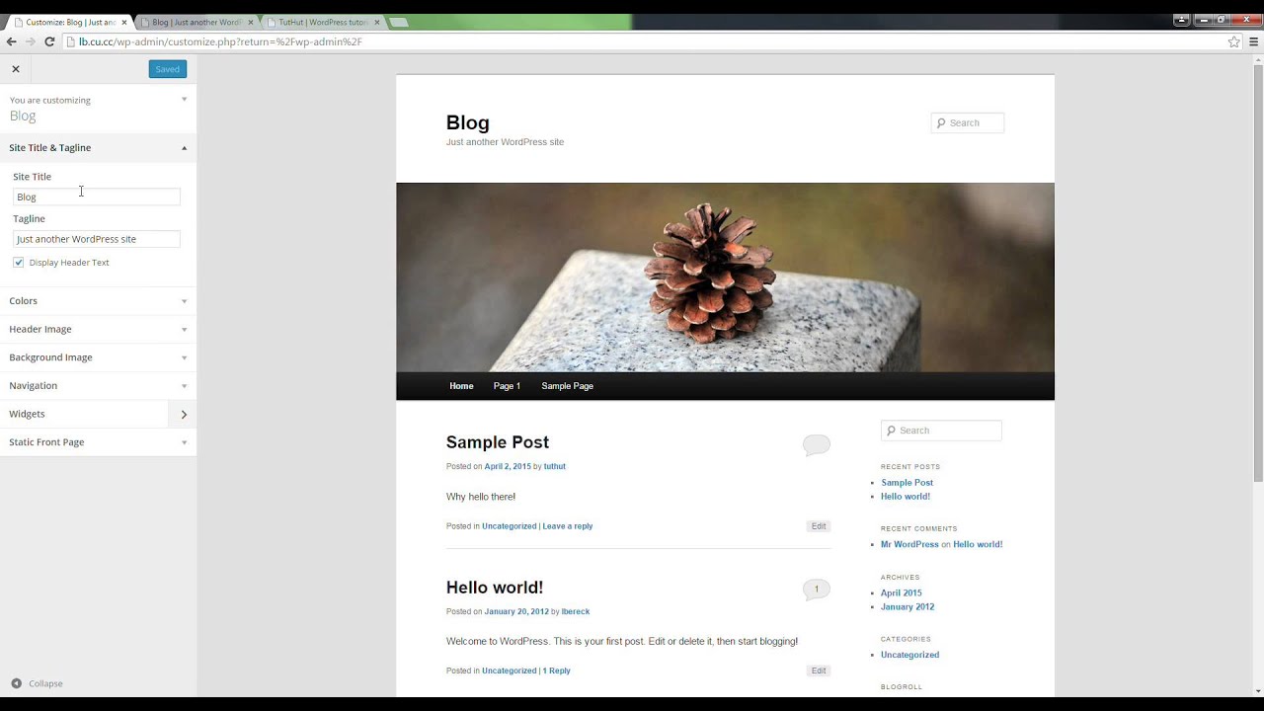The image size is (1264, 711).
Task: Open the lbereck author link
Action: pos(576,611)
